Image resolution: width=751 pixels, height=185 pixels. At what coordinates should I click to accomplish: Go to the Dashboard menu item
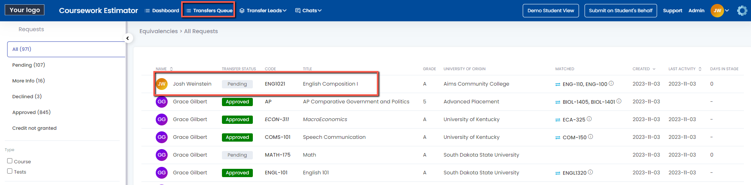162,11
